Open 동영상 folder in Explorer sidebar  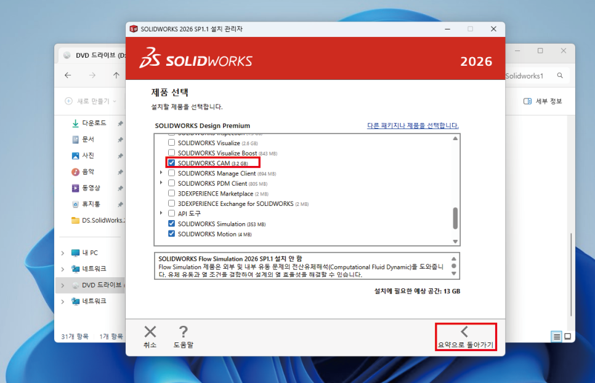(x=91, y=188)
